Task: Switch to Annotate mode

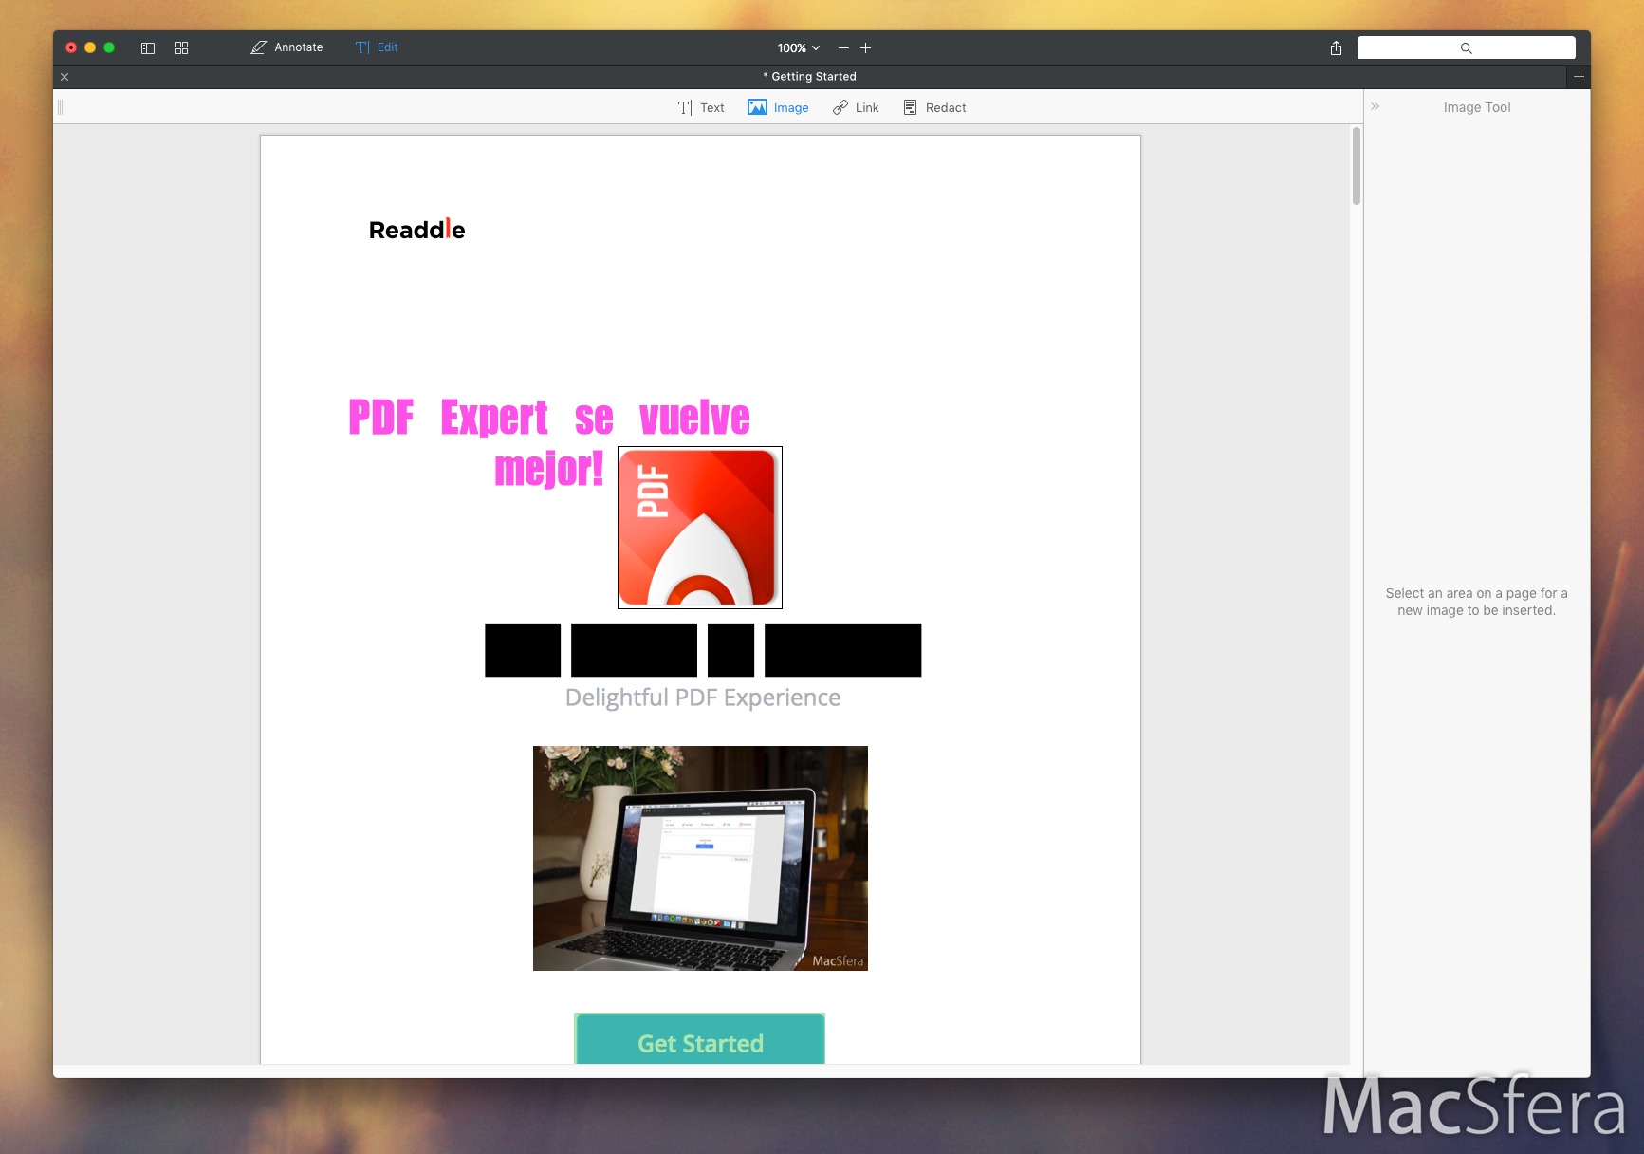Action: (286, 47)
